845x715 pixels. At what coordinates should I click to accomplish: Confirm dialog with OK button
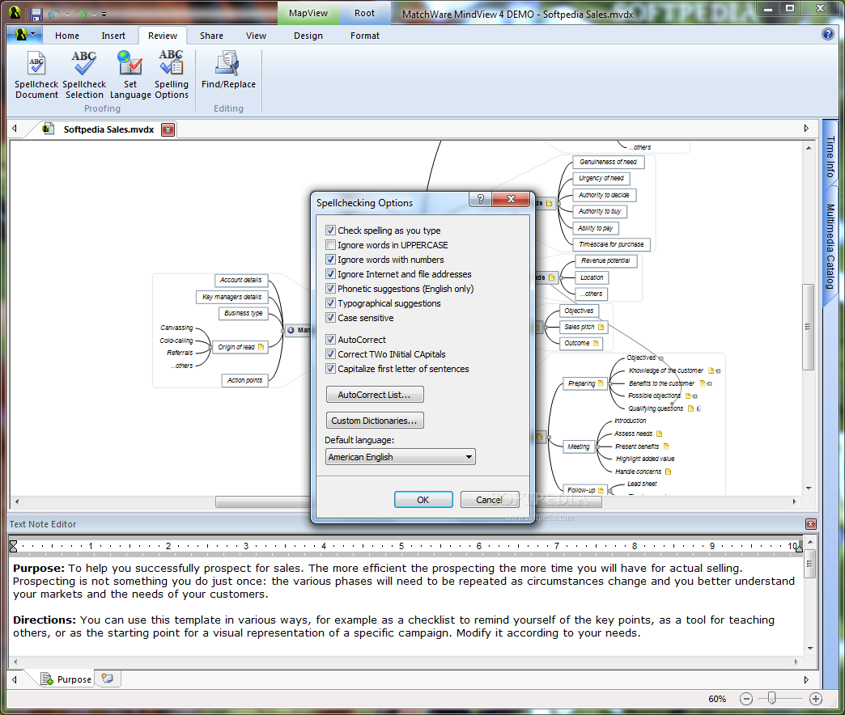423,499
